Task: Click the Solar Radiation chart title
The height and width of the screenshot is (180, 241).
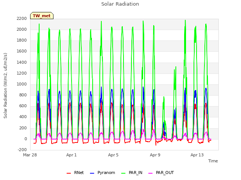Action: tap(120, 4)
